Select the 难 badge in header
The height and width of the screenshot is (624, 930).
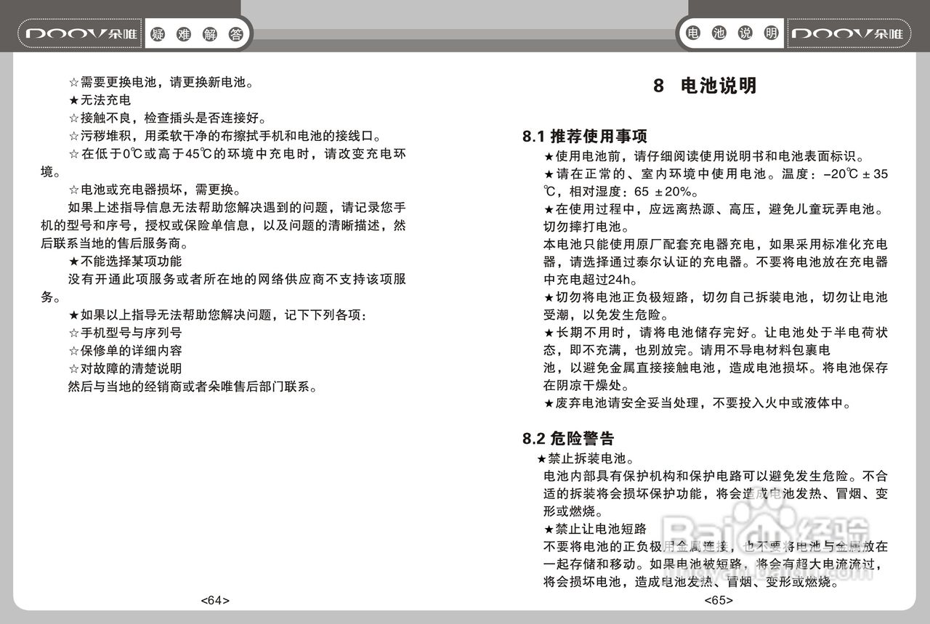pyautogui.click(x=185, y=33)
